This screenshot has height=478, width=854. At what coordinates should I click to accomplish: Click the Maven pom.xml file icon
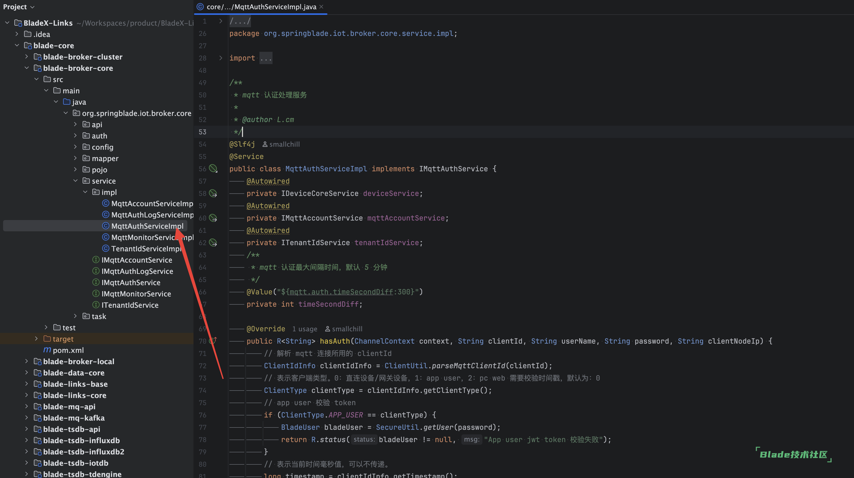click(x=47, y=350)
